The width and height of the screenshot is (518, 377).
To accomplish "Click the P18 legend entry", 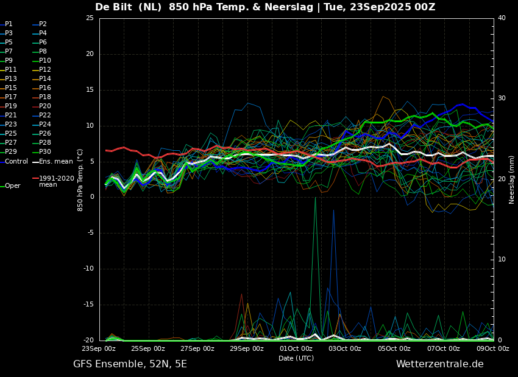I will pos(41,97).
